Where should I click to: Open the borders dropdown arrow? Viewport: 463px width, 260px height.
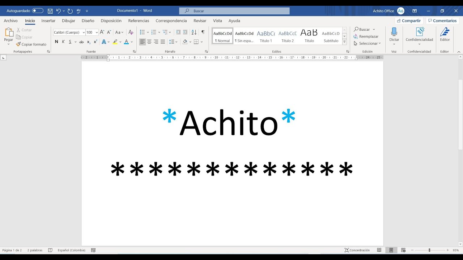(201, 42)
